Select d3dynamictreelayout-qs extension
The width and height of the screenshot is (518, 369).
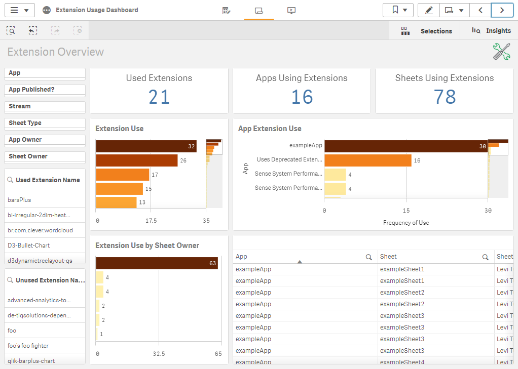point(45,259)
